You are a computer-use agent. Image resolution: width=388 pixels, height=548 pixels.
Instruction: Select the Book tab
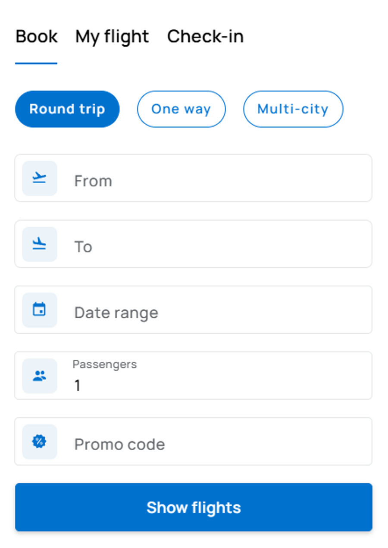[36, 37]
